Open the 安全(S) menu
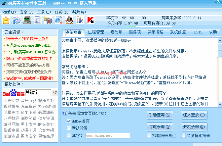222x146 pixels. (x=26, y=12)
